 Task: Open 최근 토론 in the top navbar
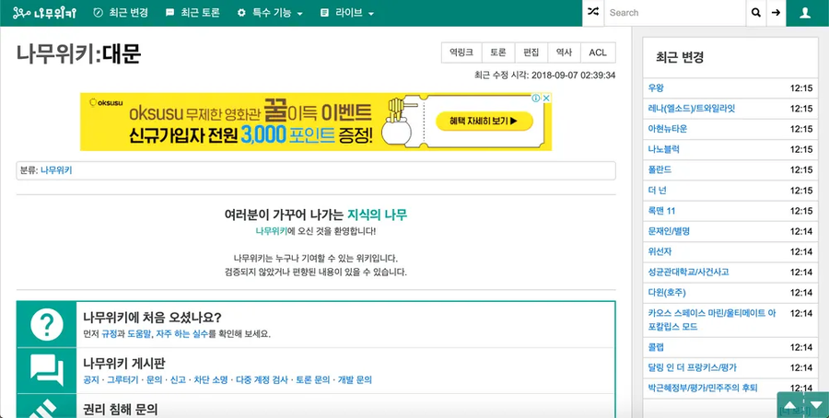coord(193,13)
